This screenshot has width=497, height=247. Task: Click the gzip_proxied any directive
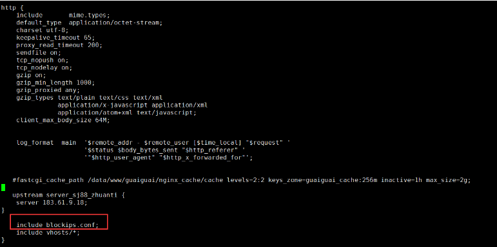point(48,90)
